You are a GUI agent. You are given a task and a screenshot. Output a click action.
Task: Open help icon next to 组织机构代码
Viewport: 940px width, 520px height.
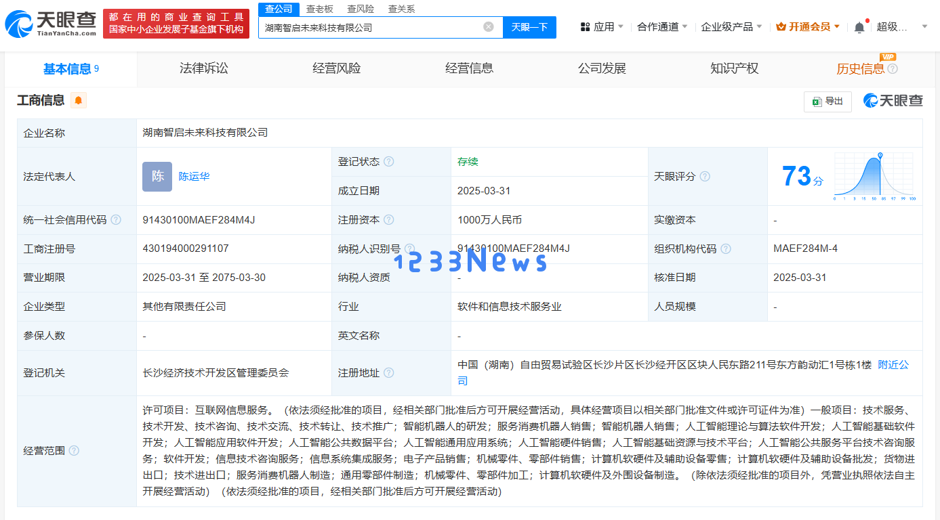[x=726, y=249]
